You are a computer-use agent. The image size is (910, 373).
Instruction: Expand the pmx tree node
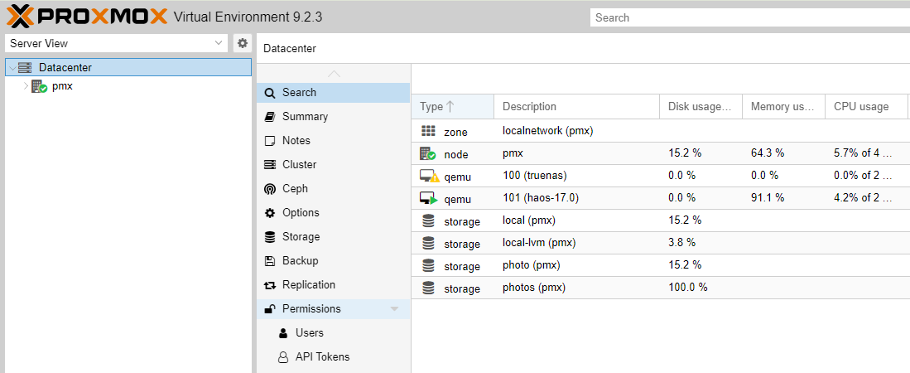(x=26, y=86)
